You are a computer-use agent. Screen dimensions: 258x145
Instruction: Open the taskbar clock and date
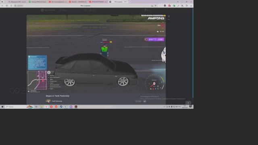[x=185, y=107]
